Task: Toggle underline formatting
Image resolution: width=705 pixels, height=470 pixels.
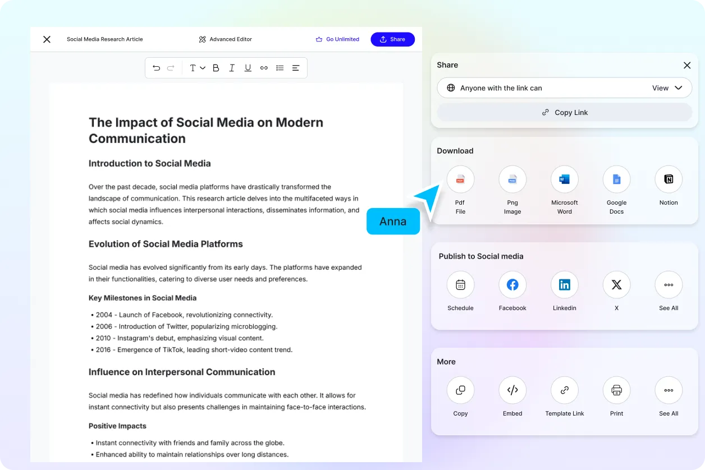Action: click(248, 68)
